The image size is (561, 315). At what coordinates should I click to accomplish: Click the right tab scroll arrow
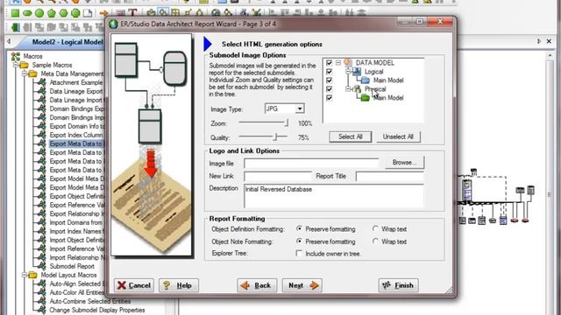(x=539, y=42)
